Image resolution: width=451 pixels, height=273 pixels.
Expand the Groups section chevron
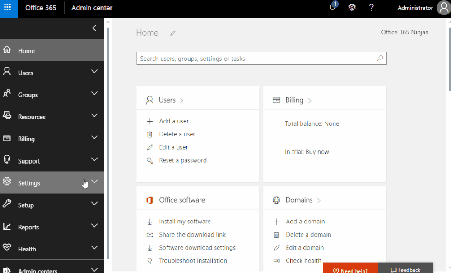[94, 93]
